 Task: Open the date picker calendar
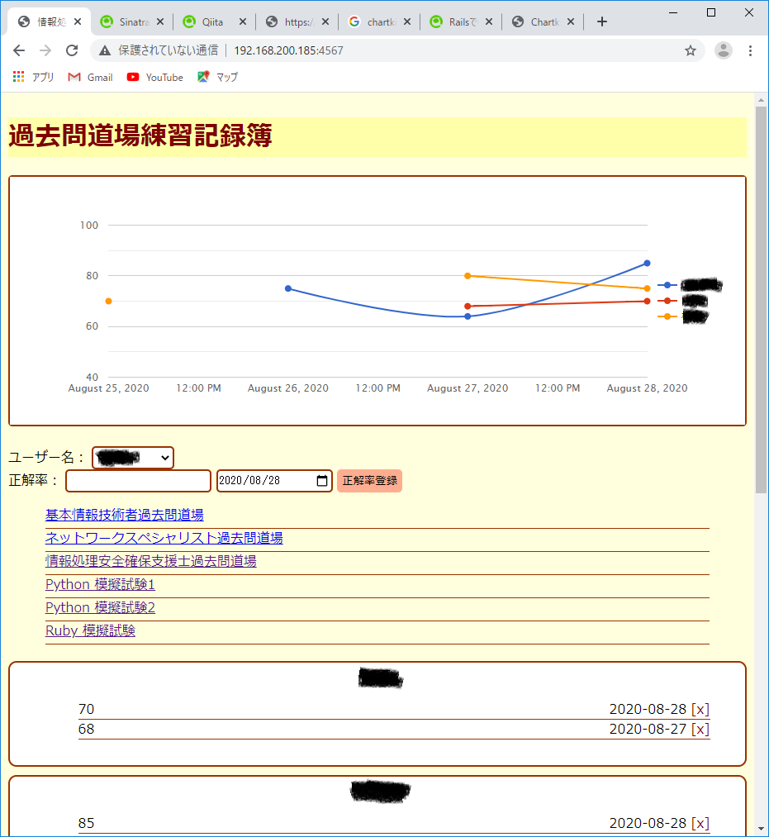(322, 480)
